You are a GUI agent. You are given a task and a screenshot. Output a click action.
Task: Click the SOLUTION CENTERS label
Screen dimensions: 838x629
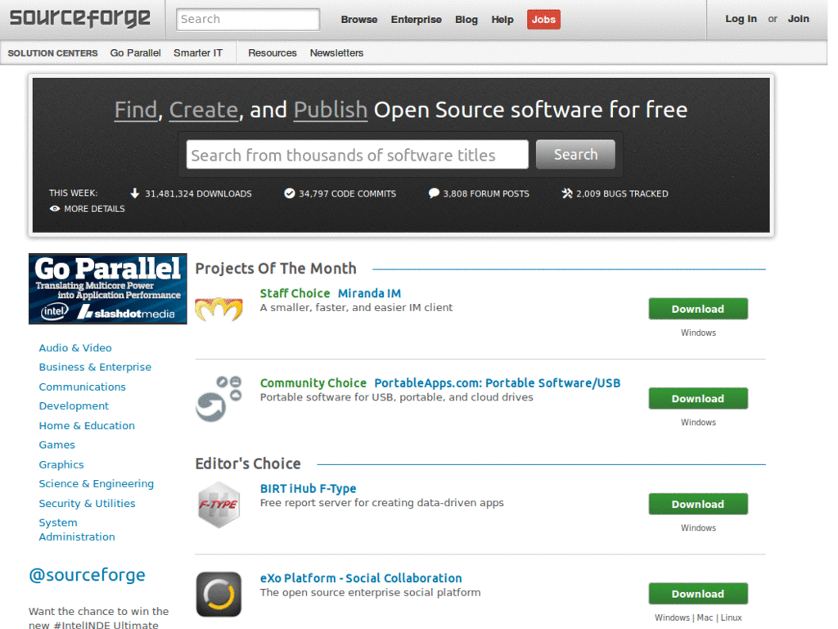point(52,53)
